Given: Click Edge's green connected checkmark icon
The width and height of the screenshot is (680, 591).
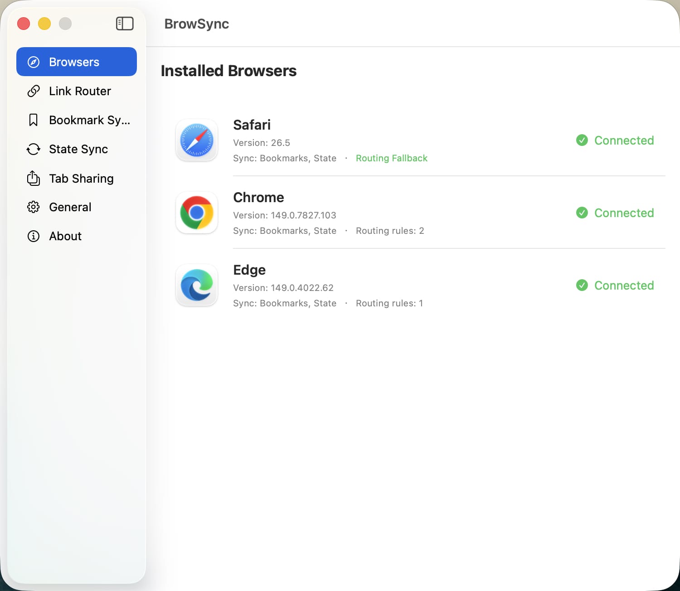Looking at the screenshot, I should (582, 286).
